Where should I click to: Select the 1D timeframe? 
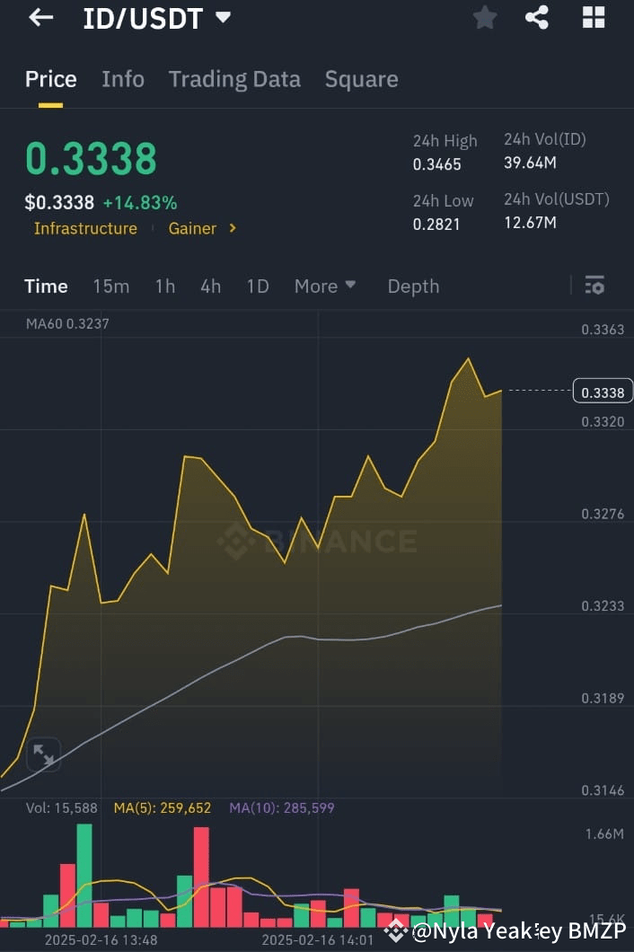coord(258,286)
